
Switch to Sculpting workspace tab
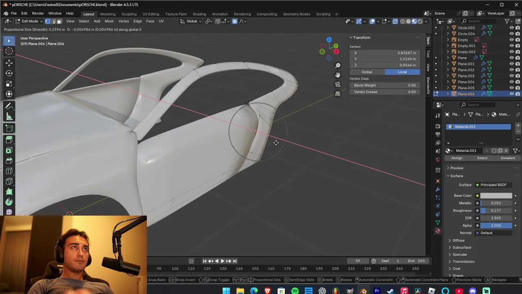(x=129, y=14)
